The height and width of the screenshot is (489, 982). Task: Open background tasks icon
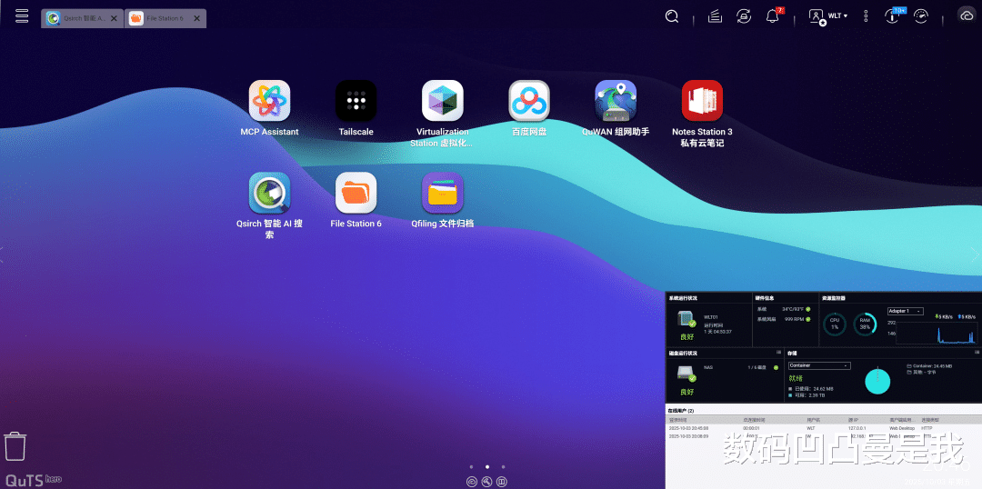716,16
